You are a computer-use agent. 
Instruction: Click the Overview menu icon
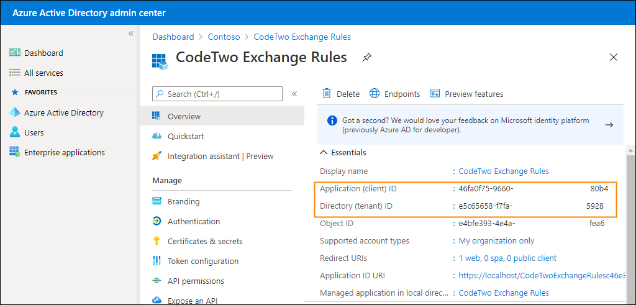pyautogui.click(x=157, y=116)
